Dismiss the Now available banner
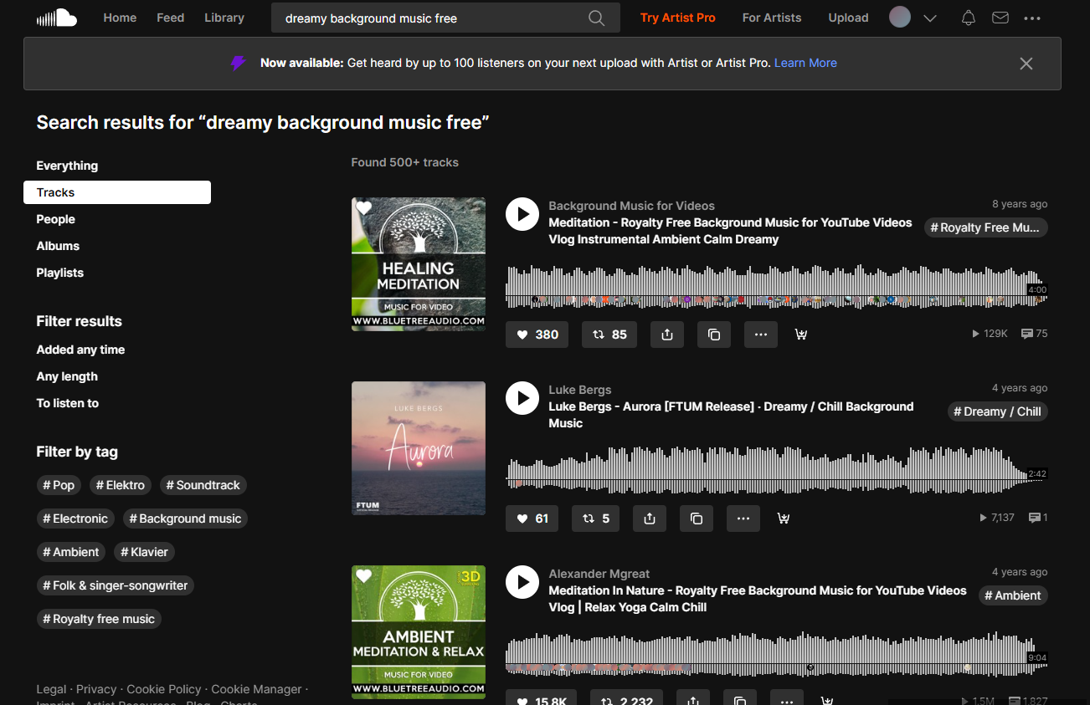Viewport: 1090px width, 705px height. [x=1026, y=64]
